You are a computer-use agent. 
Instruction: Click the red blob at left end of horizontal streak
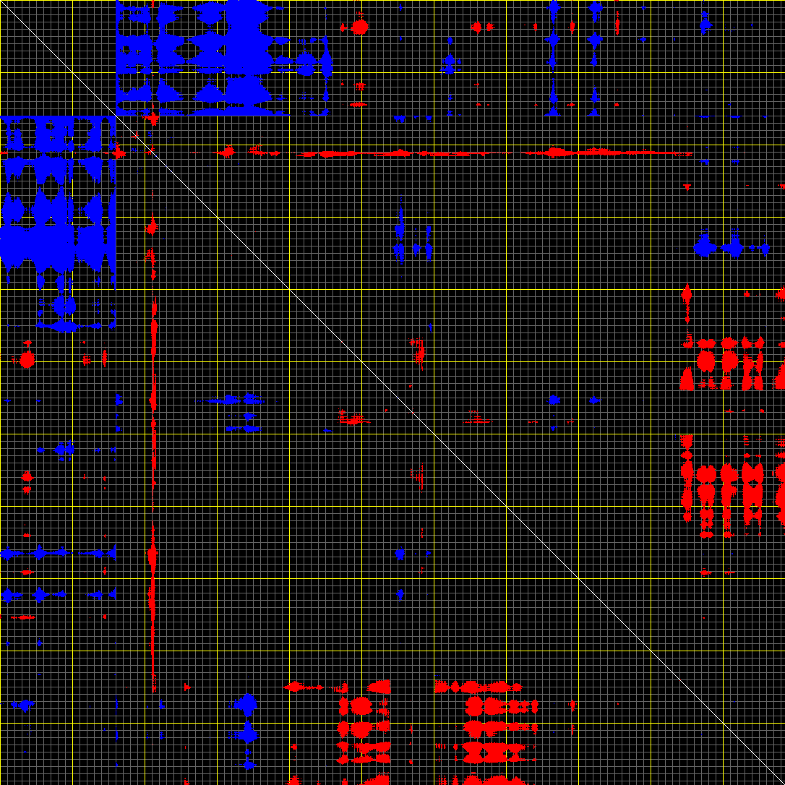[x=119, y=153]
